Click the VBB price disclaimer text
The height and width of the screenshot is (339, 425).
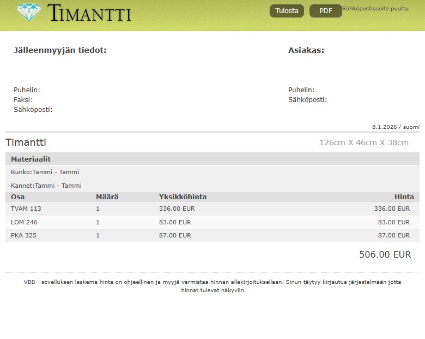212,286
